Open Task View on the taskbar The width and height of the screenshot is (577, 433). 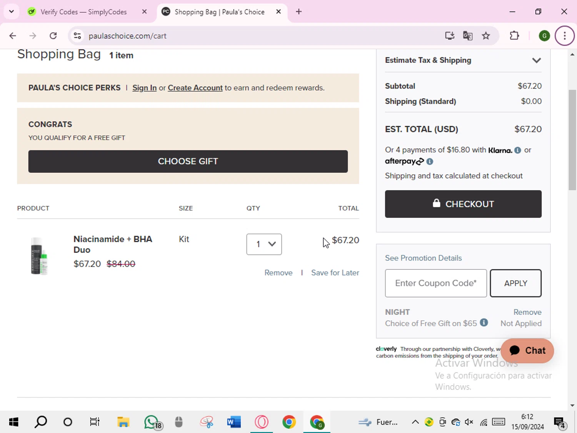[95, 422]
